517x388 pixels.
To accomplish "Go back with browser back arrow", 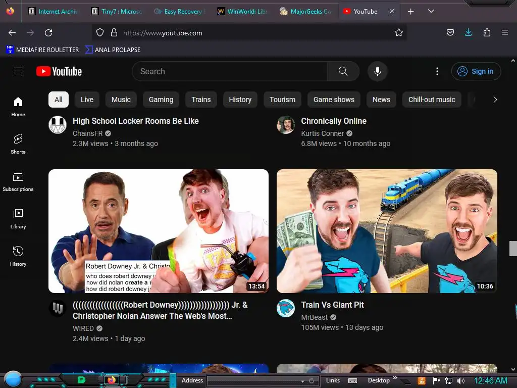I will tap(12, 33).
